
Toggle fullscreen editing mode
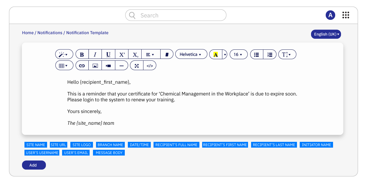[136, 65]
